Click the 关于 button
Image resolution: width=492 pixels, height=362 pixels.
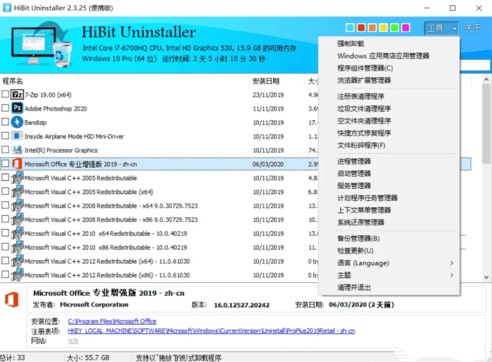click(x=473, y=28)
